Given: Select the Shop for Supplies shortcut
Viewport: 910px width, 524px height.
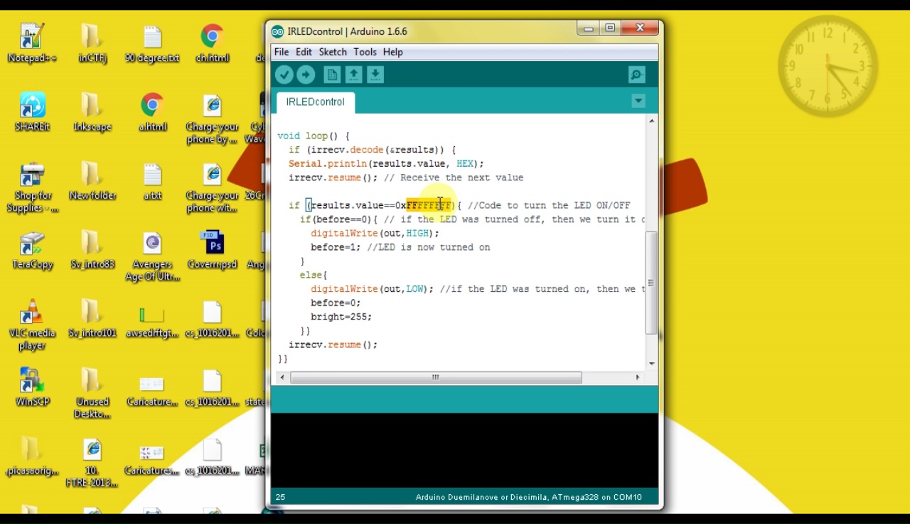Looking at the screenshot, I should click(x=32, y=187).
